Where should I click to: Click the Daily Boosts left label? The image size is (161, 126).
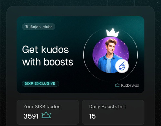tap(108, 107)
